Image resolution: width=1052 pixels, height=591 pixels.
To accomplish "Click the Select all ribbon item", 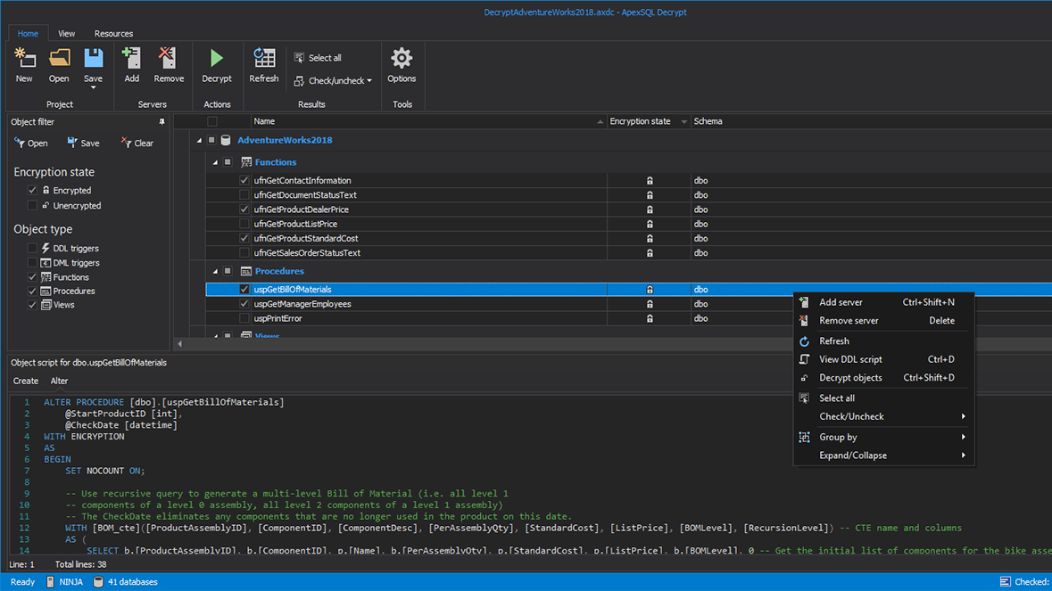I will coord(318,58).
